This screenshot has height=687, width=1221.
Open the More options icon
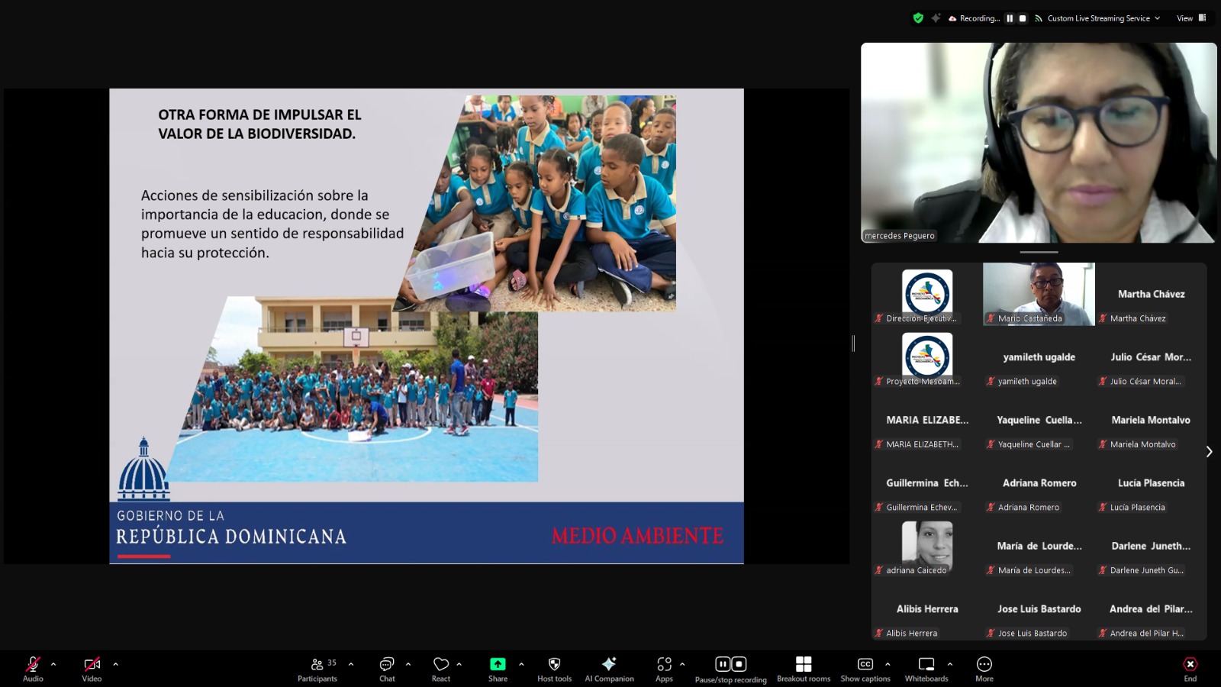(x=984, y=664)
